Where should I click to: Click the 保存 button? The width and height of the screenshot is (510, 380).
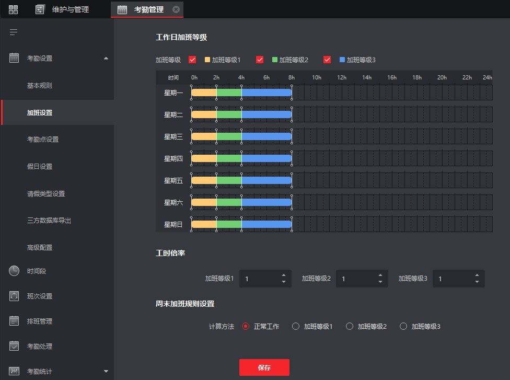coord(264,367)
